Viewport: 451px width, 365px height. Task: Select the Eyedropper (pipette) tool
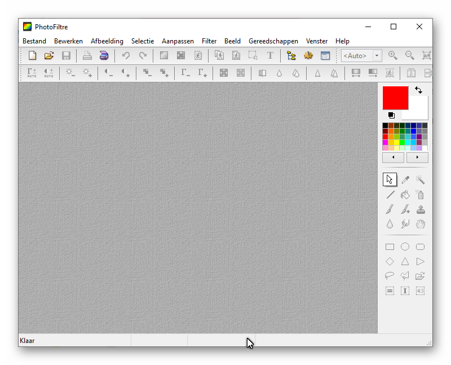tap(405, 179)
